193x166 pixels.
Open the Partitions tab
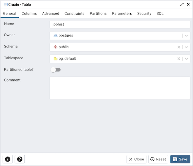(98, 13)
